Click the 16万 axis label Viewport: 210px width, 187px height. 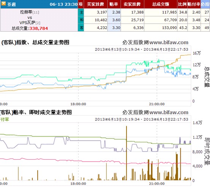pos(197,53)
